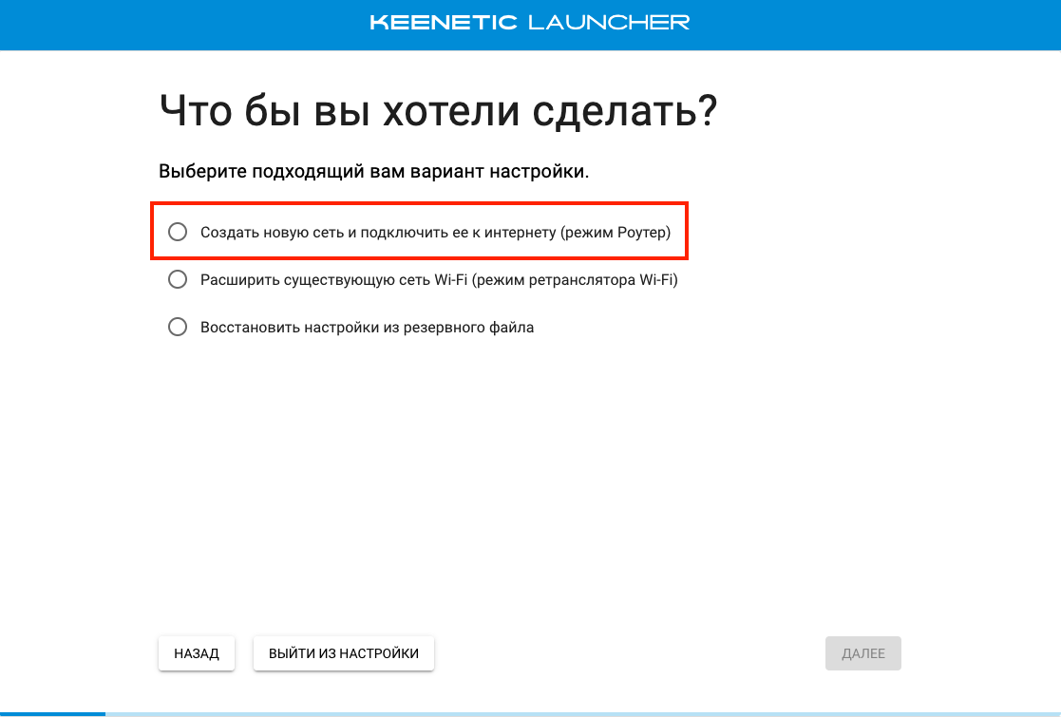Screen dimensions: 1061x717
Task: Click the blue header bar left of the logo
Action: click(180, 24)
